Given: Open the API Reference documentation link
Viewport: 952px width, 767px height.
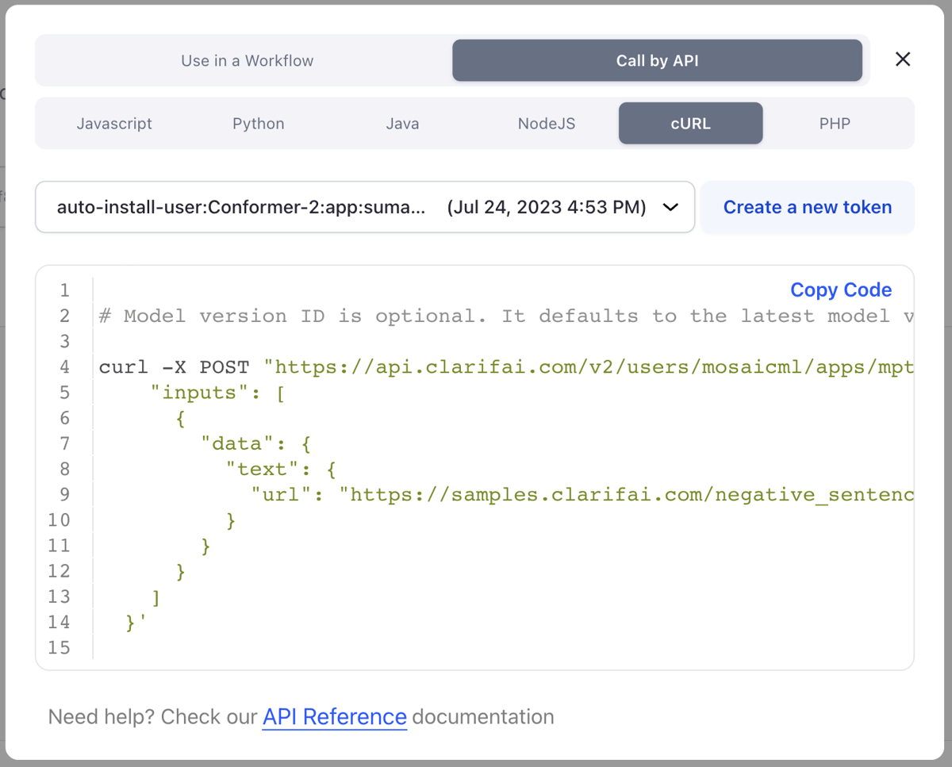Looking at the screenshot, I should 334,717.
